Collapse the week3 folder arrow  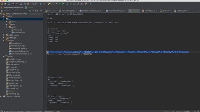7,27
